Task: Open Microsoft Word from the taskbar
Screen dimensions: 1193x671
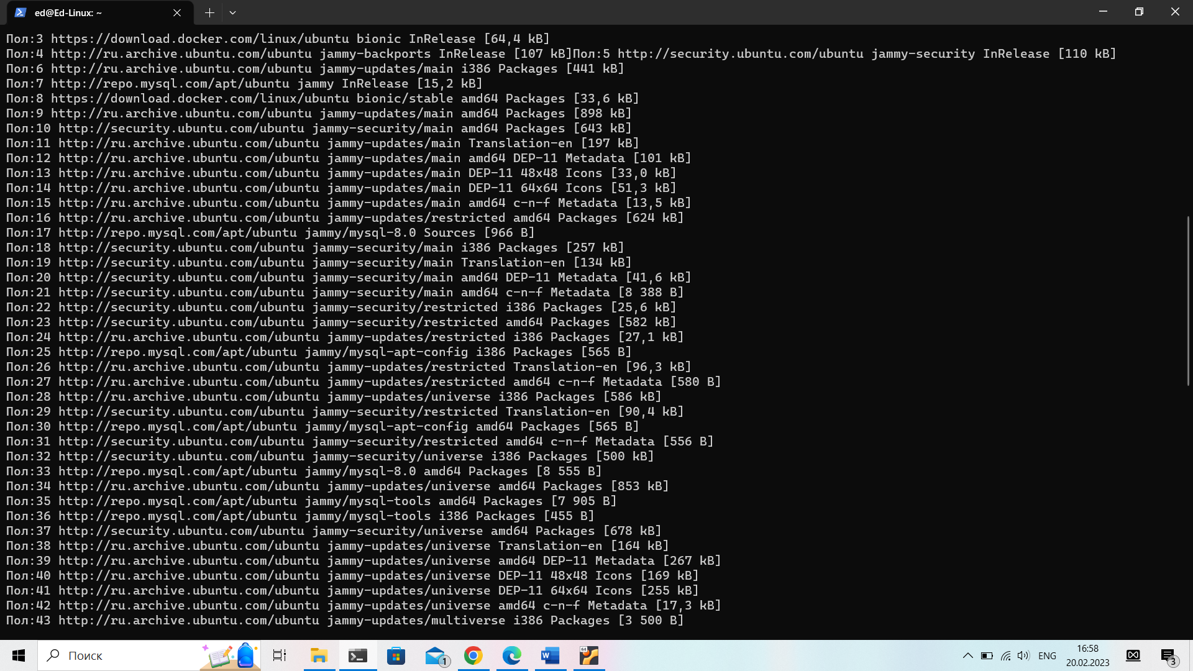Action: click(x=551, y=655)
